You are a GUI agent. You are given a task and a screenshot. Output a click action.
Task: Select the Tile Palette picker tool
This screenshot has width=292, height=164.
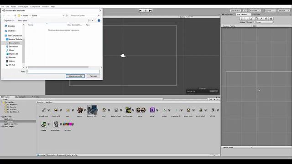click(x=261, y=19)
